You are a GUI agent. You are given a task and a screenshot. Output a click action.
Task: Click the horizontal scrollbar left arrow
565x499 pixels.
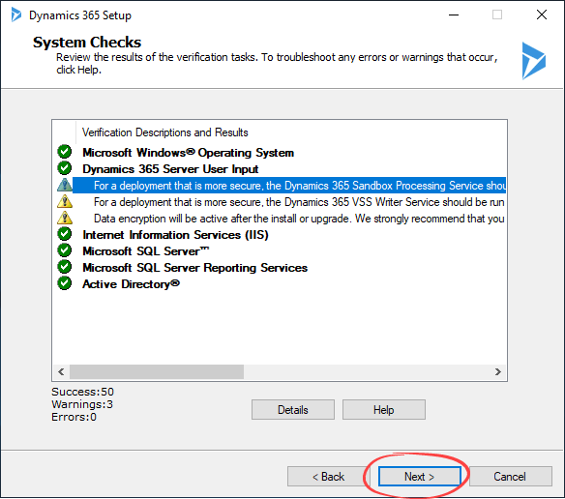[61, 371]
